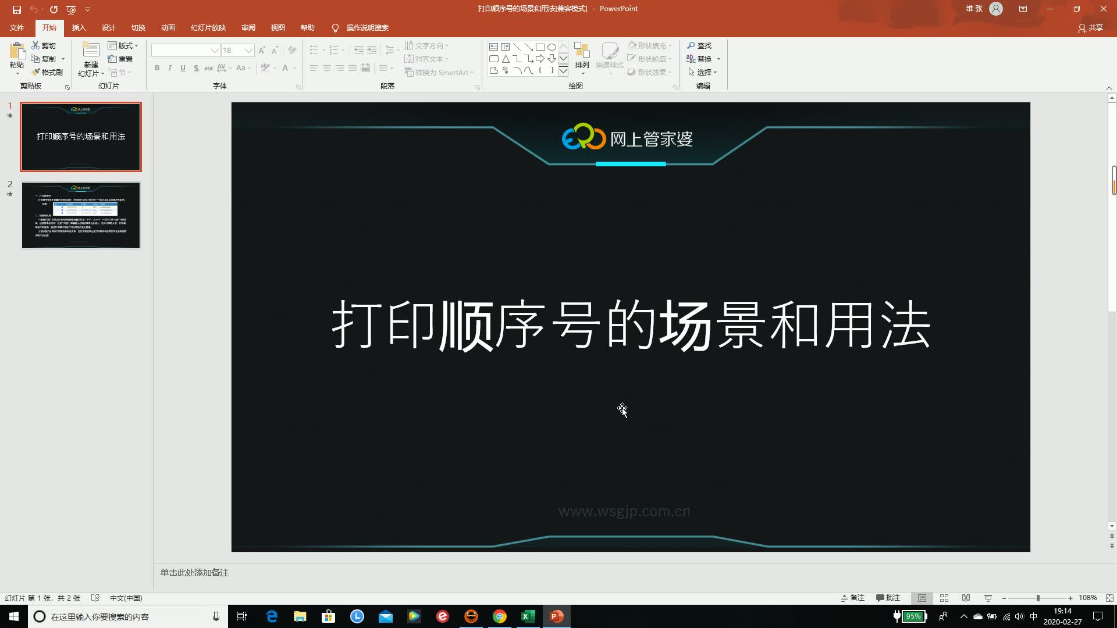The image size is (1117, 628).
Task: Open Microsoft Edge from the taskbar
Action: pos(272,616)
